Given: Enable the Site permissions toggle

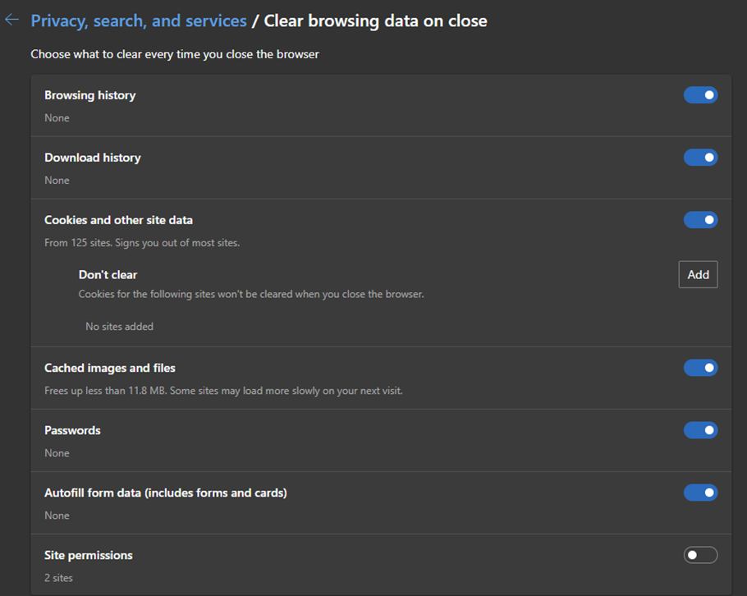Looking at the screenshot, I should [700, 555].
